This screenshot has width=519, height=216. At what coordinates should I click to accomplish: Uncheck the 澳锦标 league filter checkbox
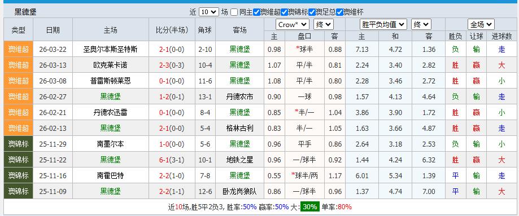click(x=284, y=12)
